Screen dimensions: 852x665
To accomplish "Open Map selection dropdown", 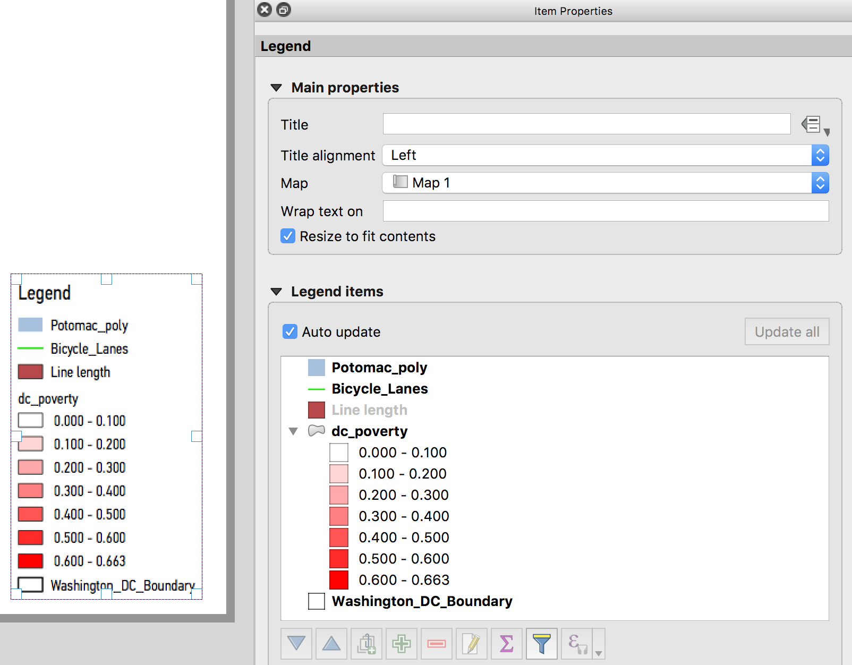I will coord(606,183).
